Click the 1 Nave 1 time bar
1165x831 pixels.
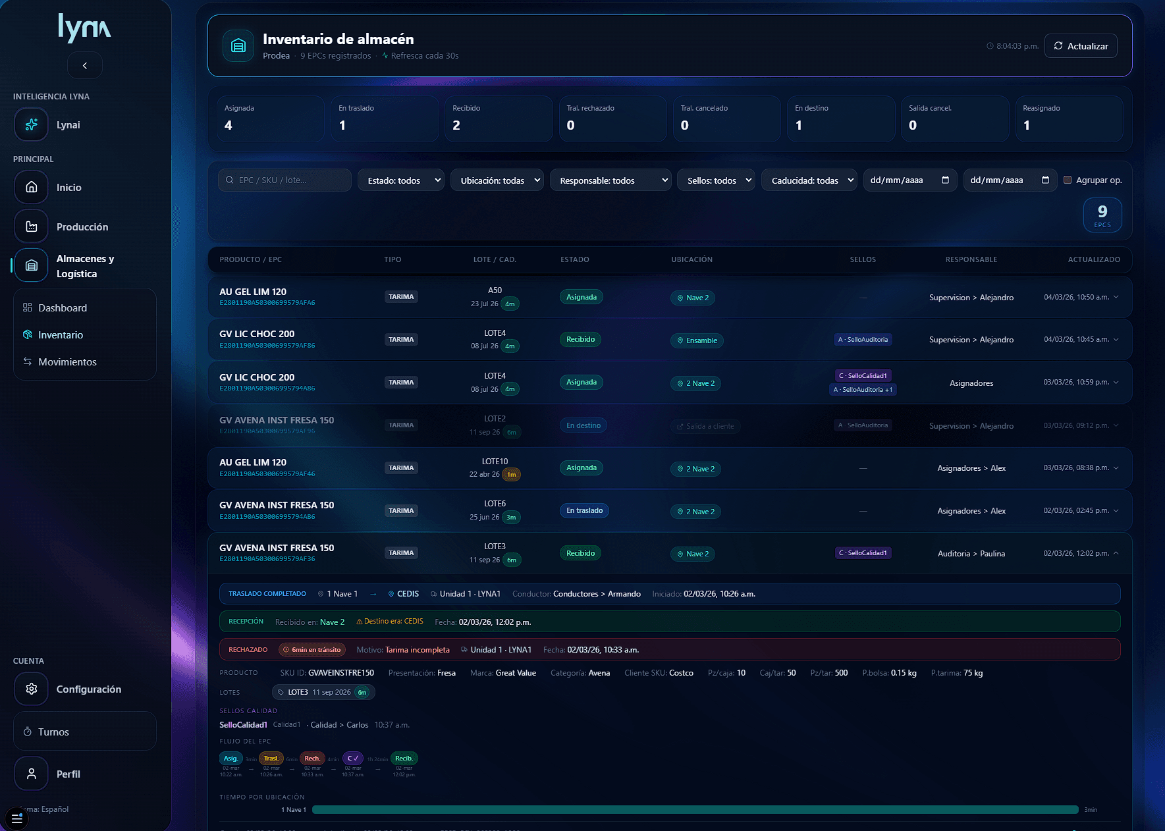click(695, 809)
